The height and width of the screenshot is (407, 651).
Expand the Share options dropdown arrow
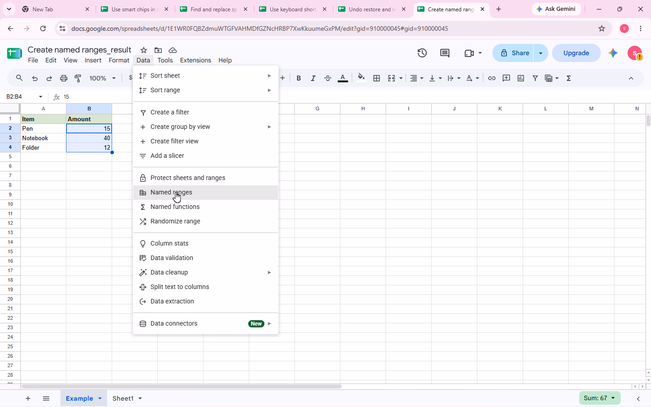point(541,53)
